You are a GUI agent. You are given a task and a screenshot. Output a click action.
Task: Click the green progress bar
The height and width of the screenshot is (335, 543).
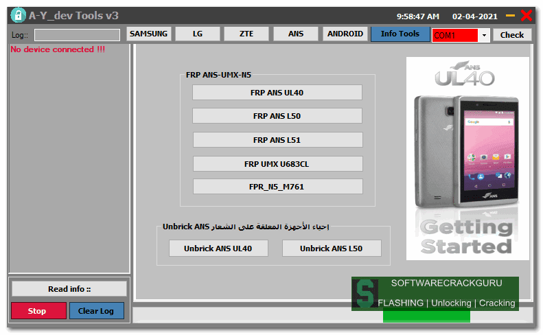(x=426, y=316)
